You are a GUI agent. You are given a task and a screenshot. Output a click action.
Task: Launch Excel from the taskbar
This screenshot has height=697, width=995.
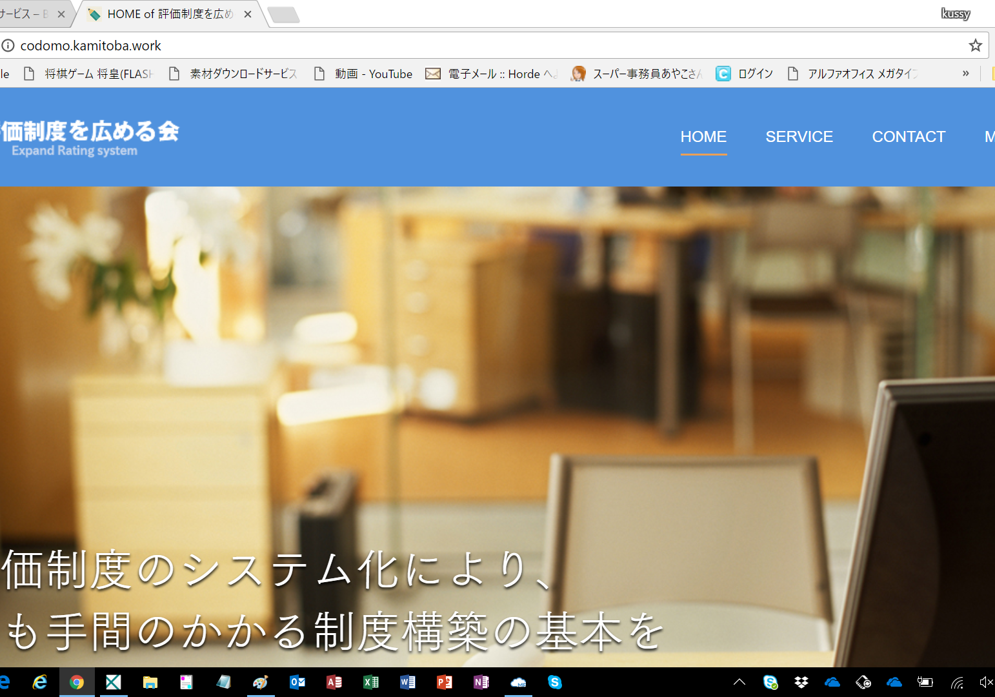coord(371,682)
